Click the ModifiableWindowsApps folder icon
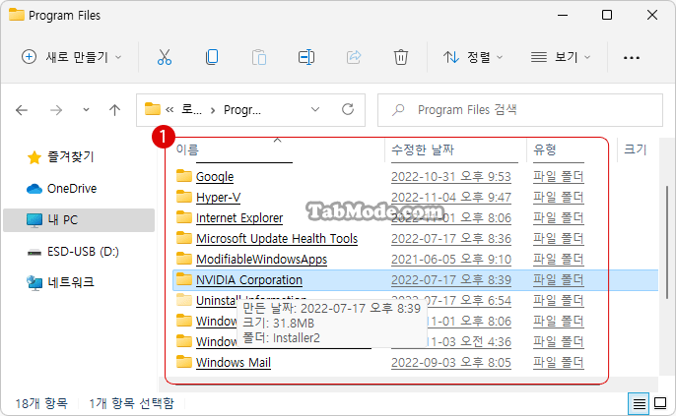Image resolution: width=676 pixels, height=416 pixels. (x=184, y=259)
